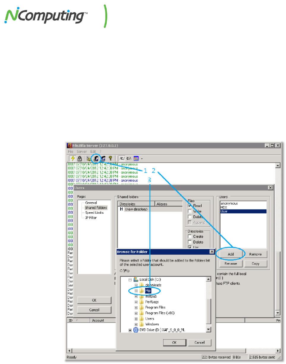This screenshot has width=286, height=364.
Task: Toggle the Create directories checkbox
Action: click(190, 237)
